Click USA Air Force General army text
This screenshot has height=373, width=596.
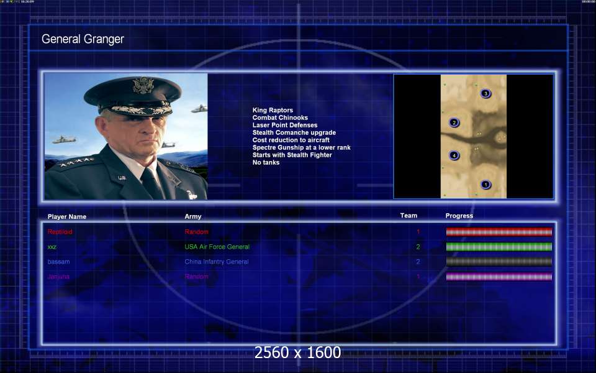[217, 247]
